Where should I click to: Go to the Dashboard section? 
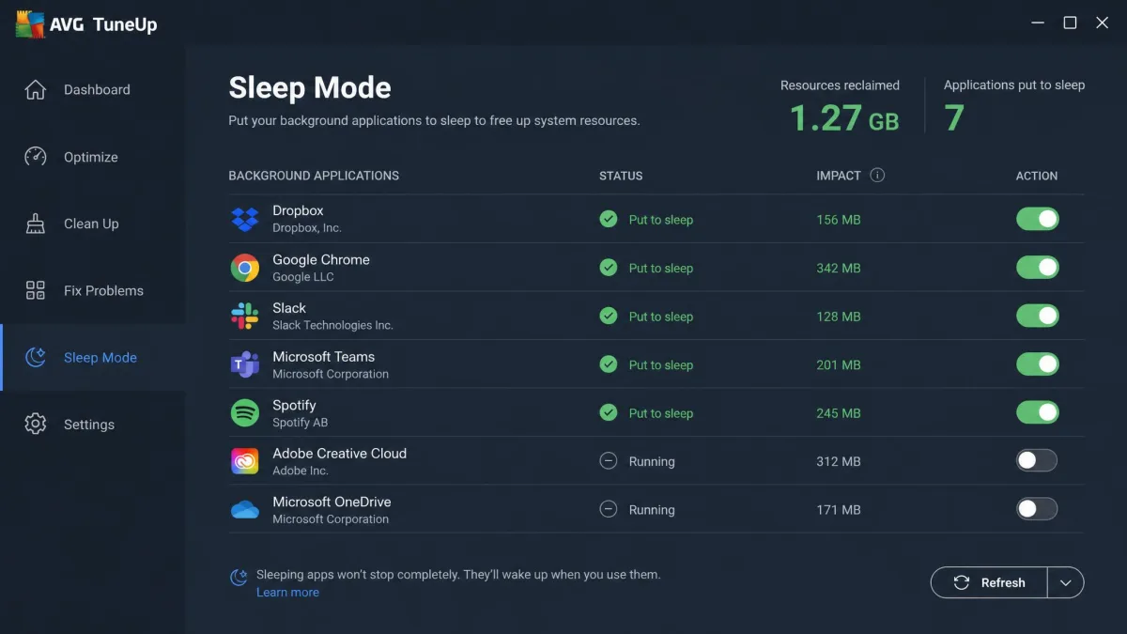(x=93, y=90)
